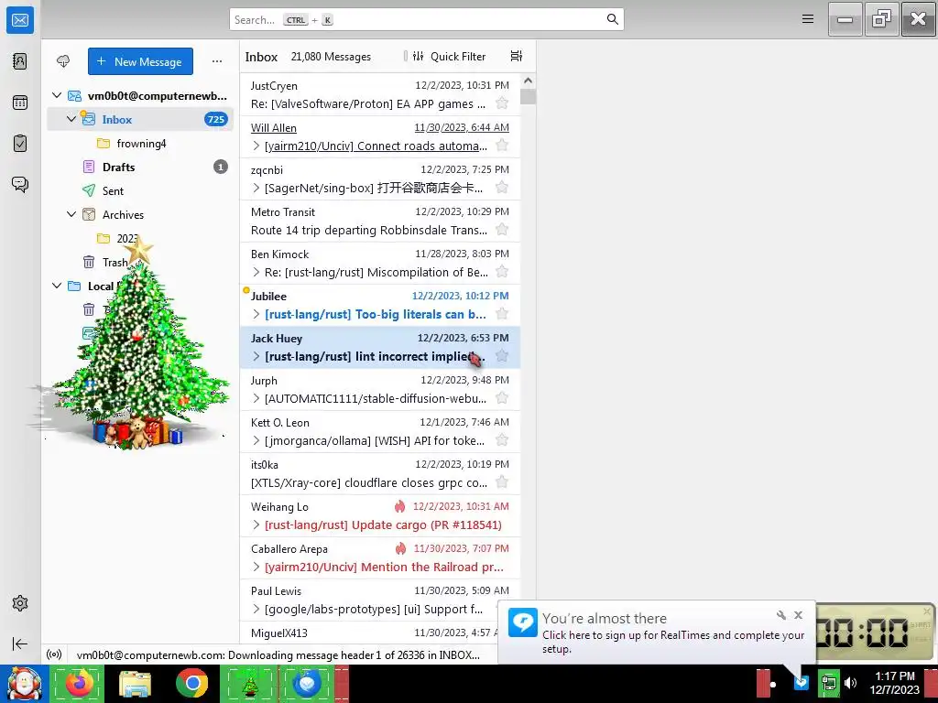
Task: Switch to Thunderbird taskbar button
Action: [306, 683]
